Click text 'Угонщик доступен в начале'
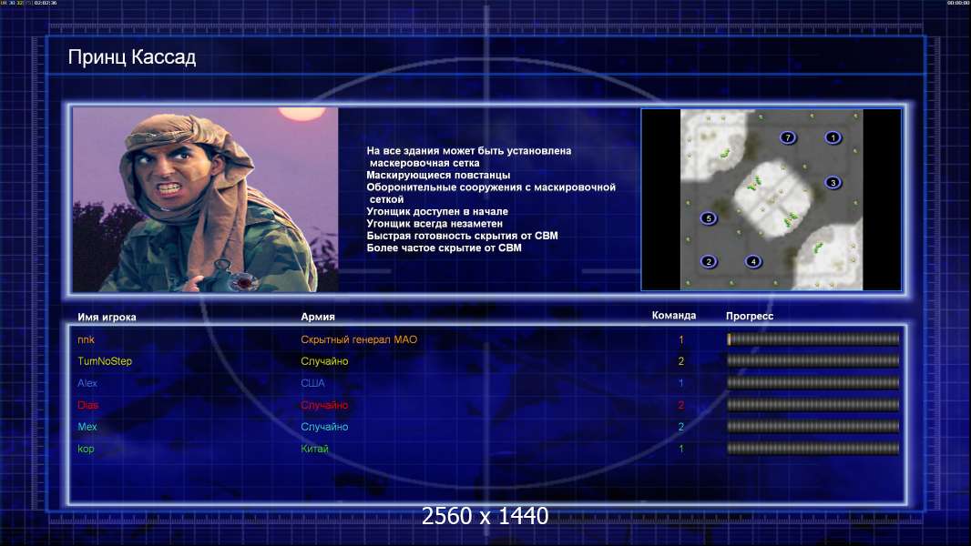This screenshot has width=971, height=546. click(x=437, y=211)
